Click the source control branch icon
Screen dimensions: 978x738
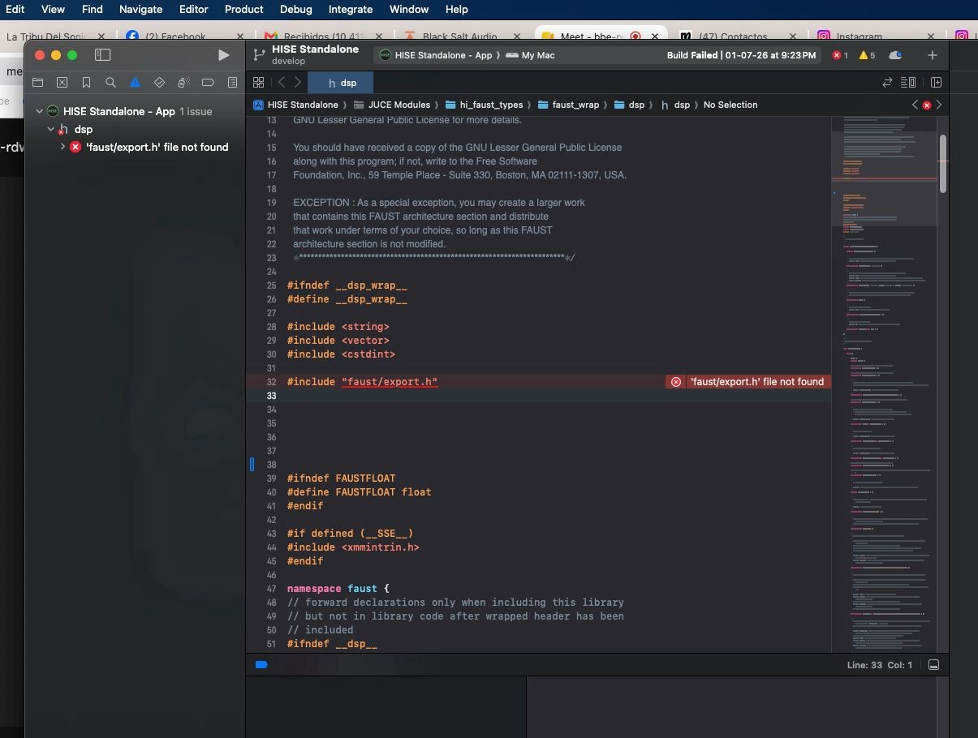point(259,55)
